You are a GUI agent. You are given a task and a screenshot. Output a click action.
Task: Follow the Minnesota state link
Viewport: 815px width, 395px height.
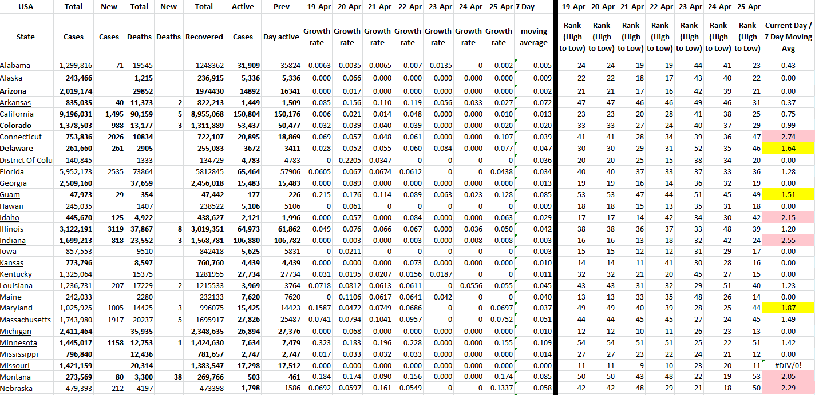click(18, 343)
